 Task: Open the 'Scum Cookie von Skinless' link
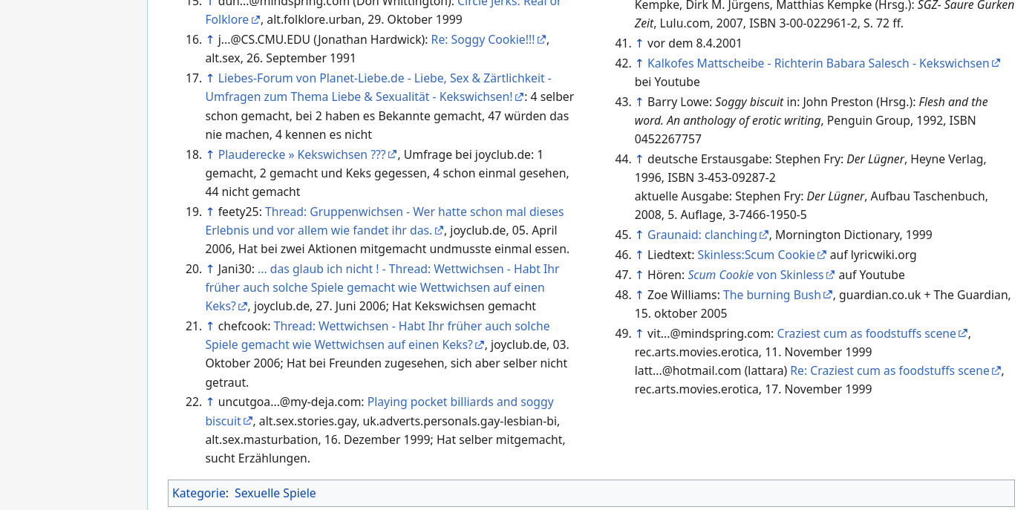coord(762,275)
